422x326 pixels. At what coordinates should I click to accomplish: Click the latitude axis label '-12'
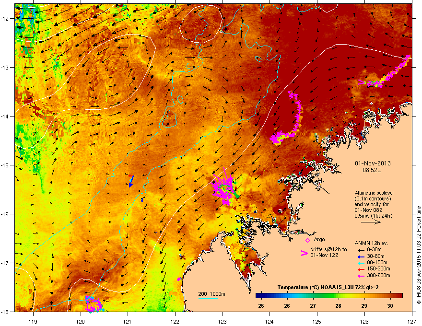pyautogui.click(x=4, y=18)
